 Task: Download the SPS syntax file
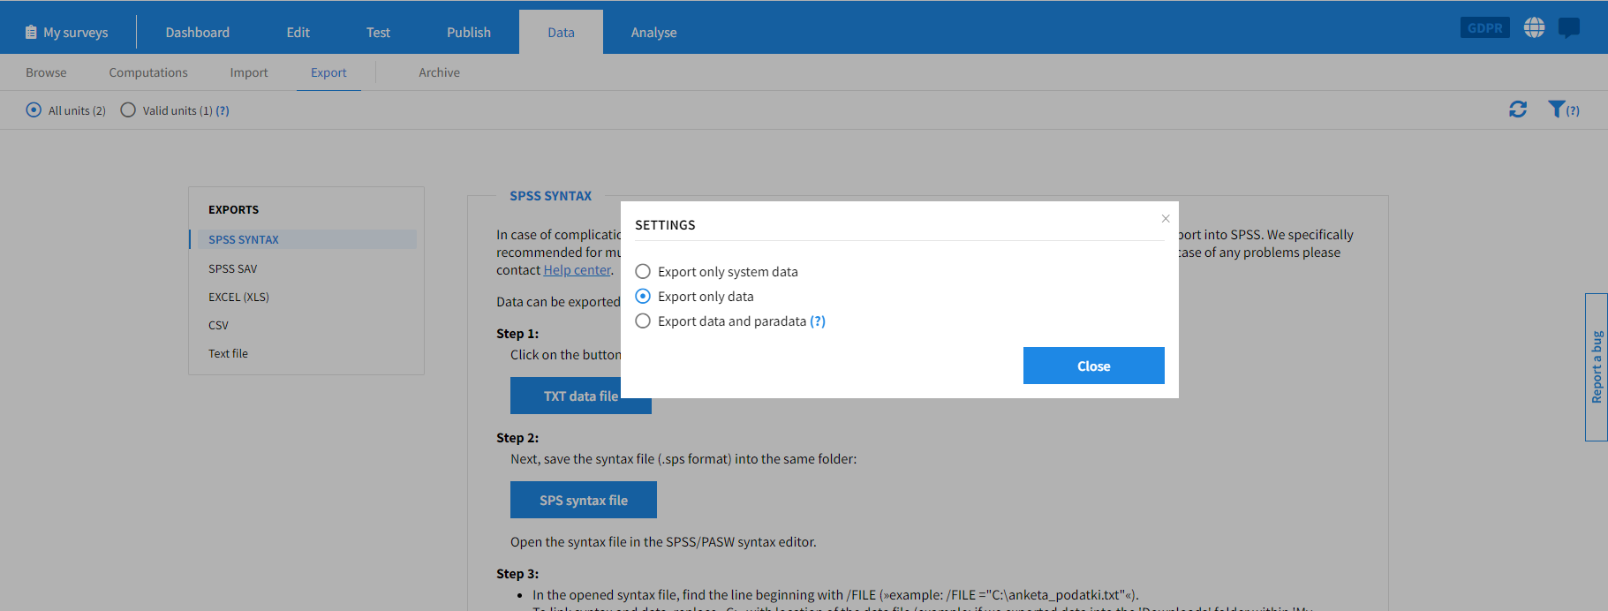point(583,500)
